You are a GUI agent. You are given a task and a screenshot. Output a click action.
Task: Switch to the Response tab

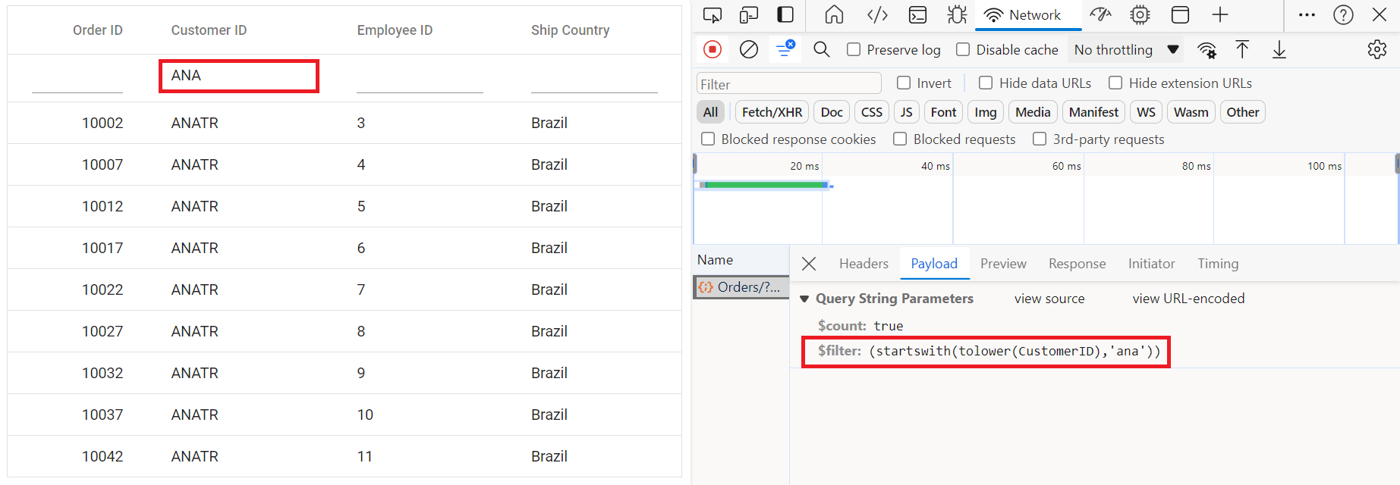pyautogui.click(x=1077, y=264)
